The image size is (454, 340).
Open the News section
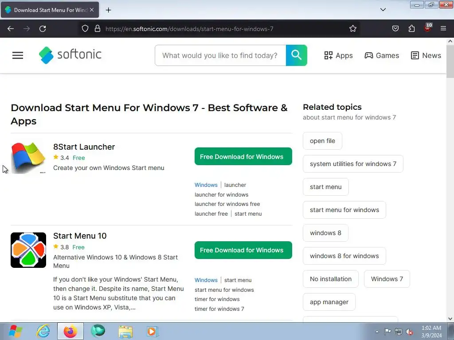tap(426, 55)
